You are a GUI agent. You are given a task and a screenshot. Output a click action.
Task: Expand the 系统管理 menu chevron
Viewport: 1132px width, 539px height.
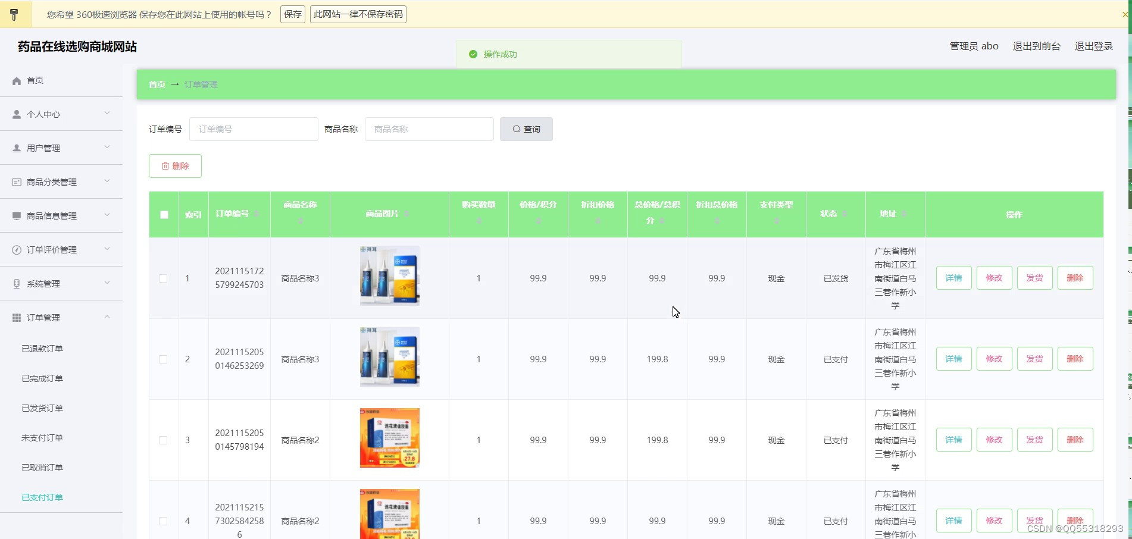(107, 283)
